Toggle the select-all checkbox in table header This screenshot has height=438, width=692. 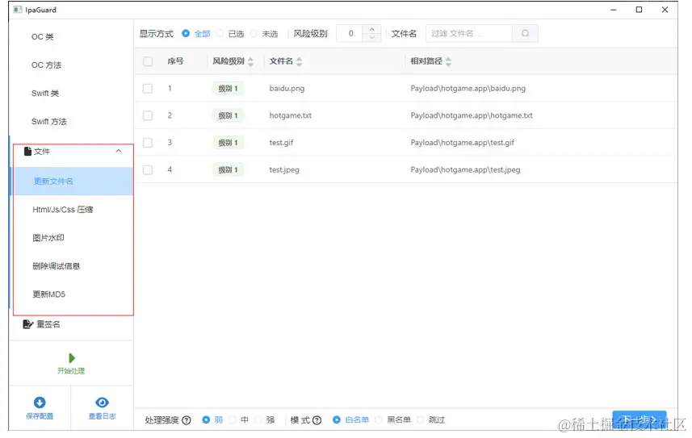pyautogui.click(x=148, y=61)
